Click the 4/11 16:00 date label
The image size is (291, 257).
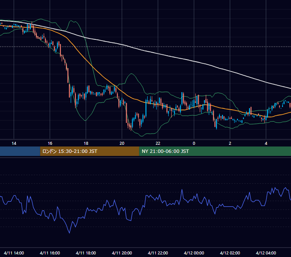50,253
